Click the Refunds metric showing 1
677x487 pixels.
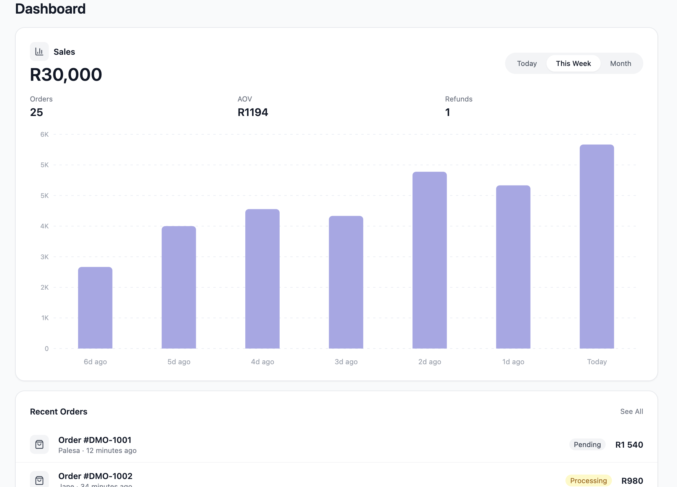(447, 112)
